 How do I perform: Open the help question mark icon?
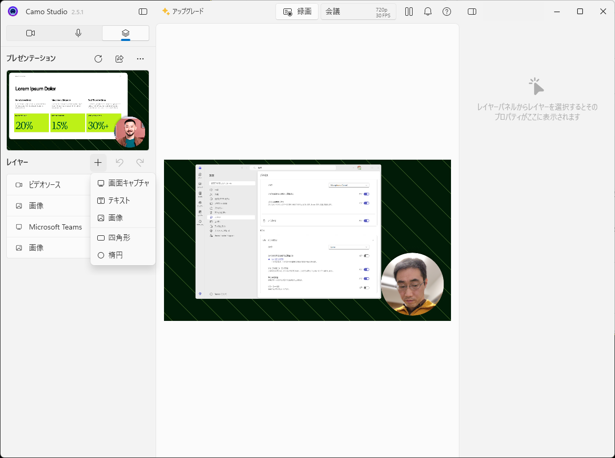point(446,12)
